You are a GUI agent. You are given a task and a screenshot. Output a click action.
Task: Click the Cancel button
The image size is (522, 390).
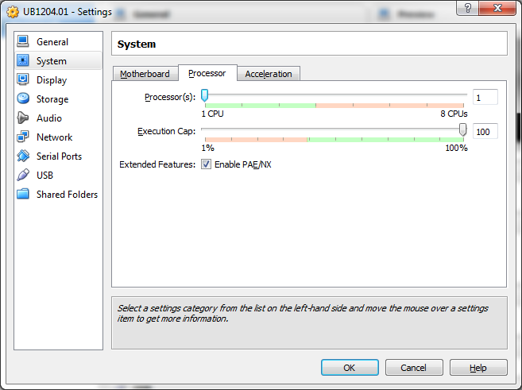click(413, 368)
